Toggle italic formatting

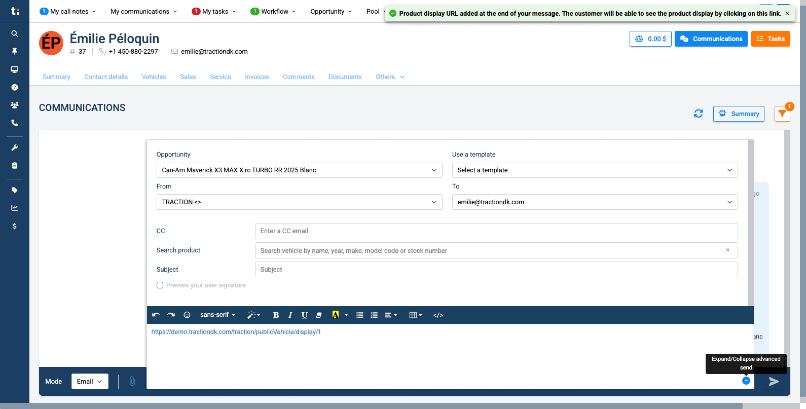[x=290, y=315]
